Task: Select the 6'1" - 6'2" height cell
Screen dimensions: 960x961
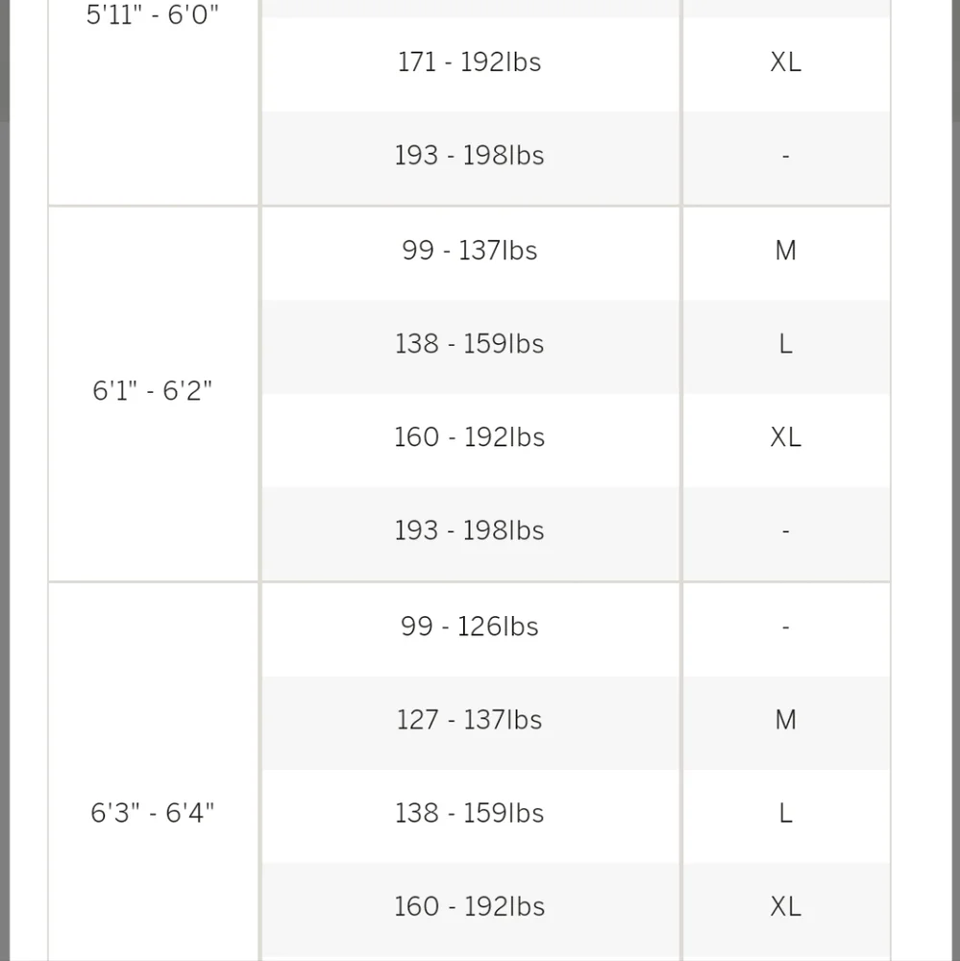Action: pos(153,391)
